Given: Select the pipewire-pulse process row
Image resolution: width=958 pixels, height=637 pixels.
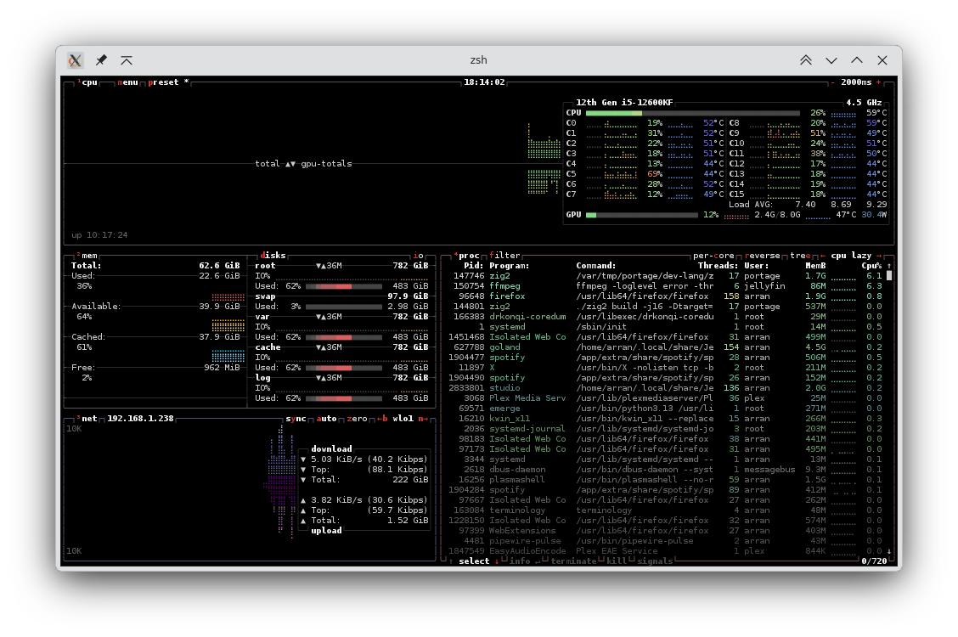Looking at the screenshot, I should point(665,540).
